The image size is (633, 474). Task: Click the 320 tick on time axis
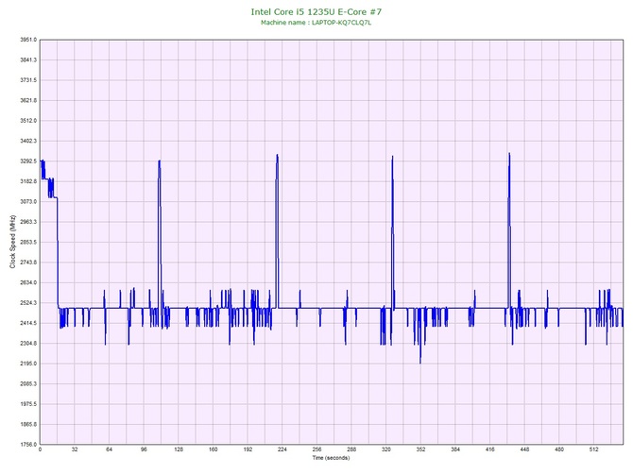pos(386,449)
